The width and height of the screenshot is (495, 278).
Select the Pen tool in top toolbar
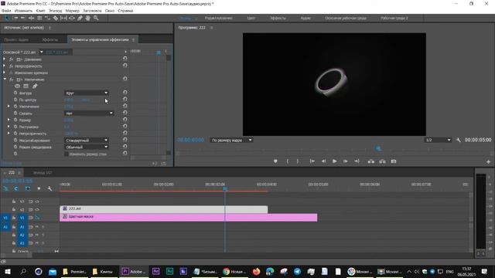(x=80, y=19)
